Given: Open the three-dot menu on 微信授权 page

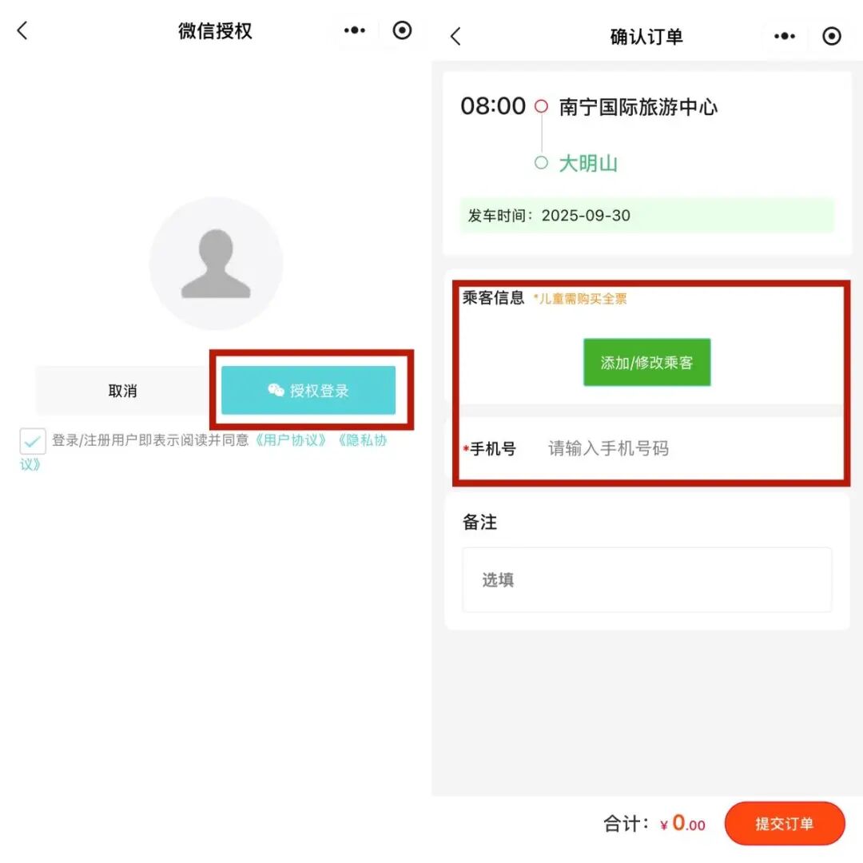Looking at the screenshot, I should [355, 30].
